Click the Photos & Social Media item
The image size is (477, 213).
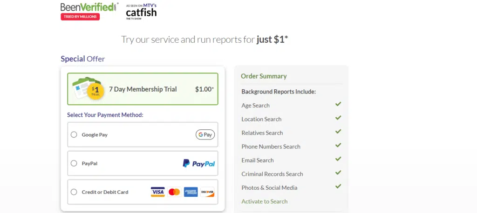point(269,187)
